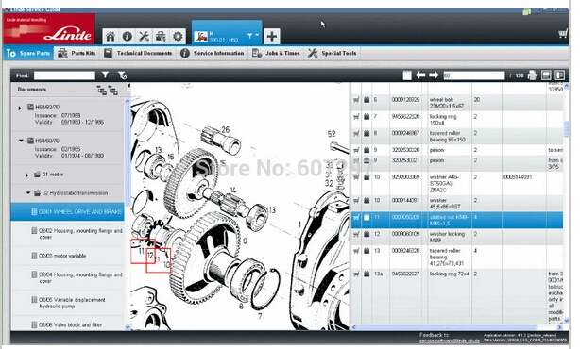Open 02/05 Variable displacement hydraulic pump
The image size is (580, 349).
pos(68,303)
